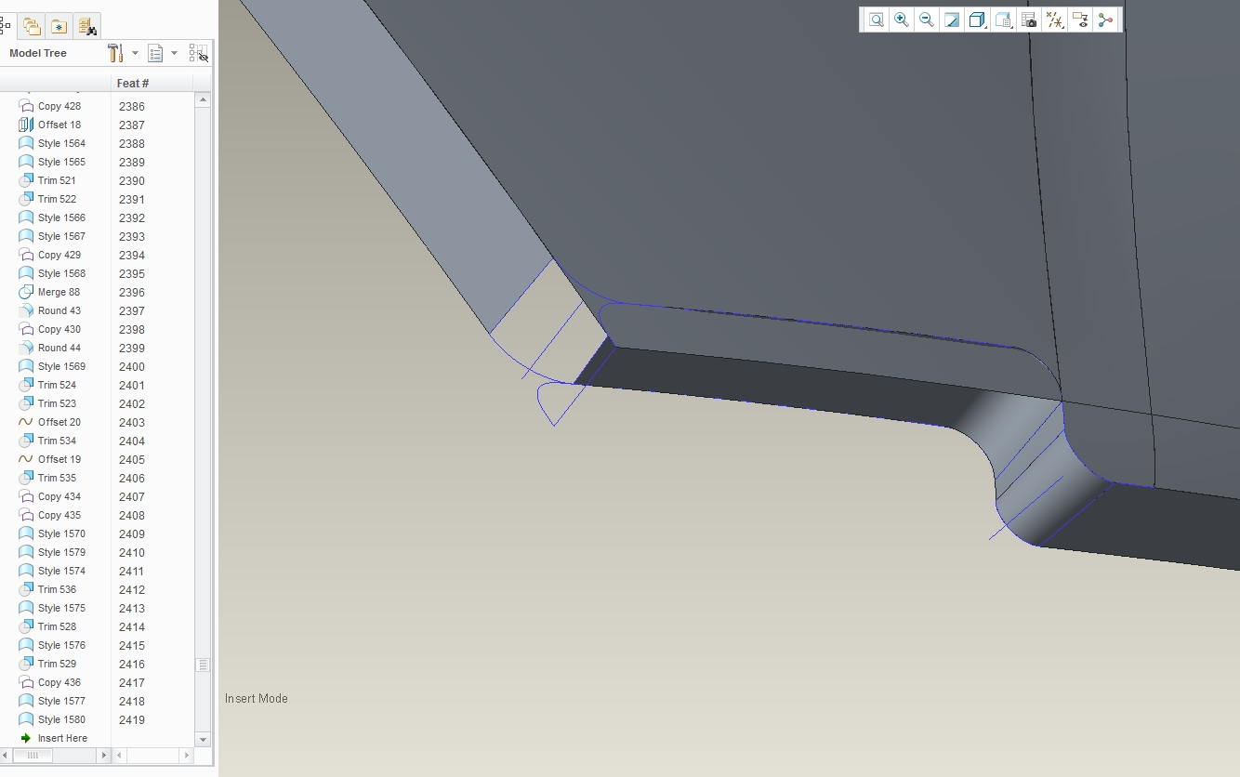Viewport: 1240px width, 777px height.
Task: Open the Display Style cube dropdown
Action: tap(977, 20)
